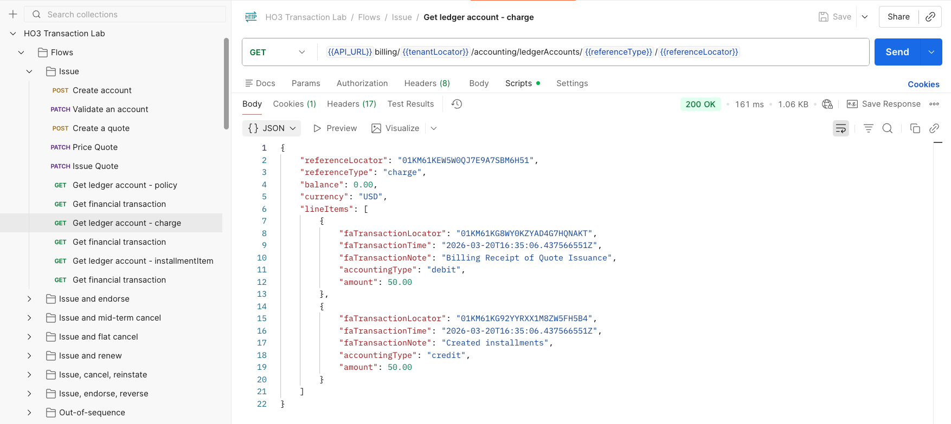Collapse the Issue folder chevron

29,71
